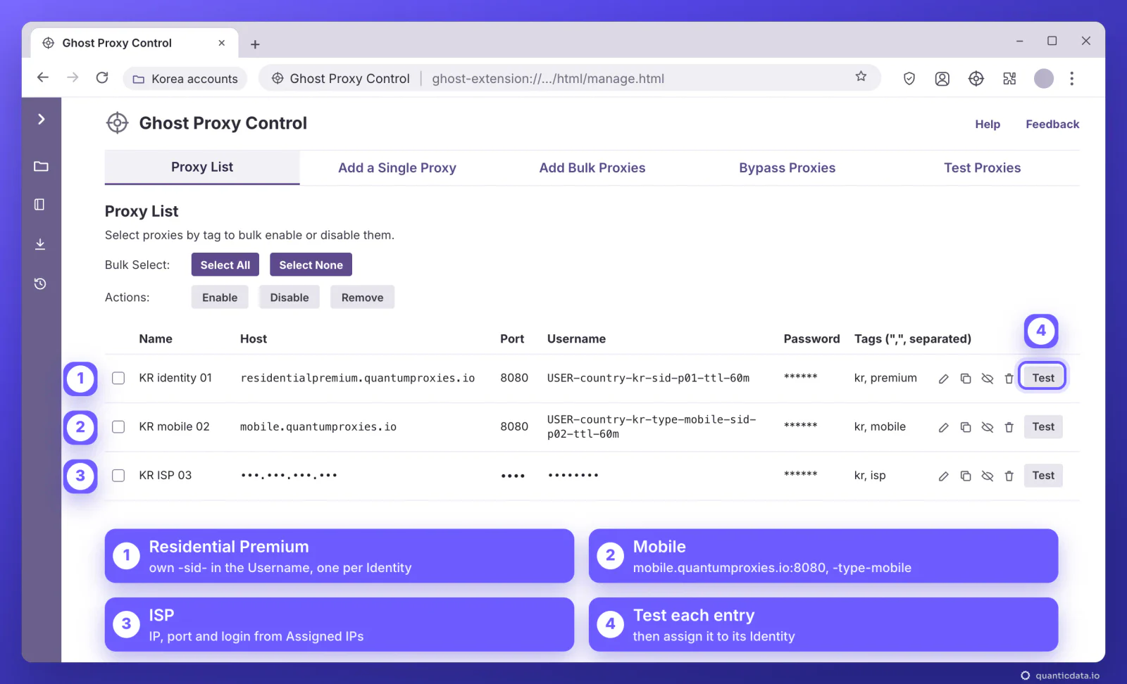Open the Bypass Proxies tab
1127x684 pixels.
[x=787, y=167]
